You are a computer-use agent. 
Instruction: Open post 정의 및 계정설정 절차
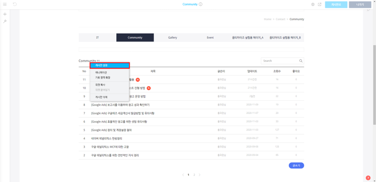pyautogui.click(x=111, y=130)
